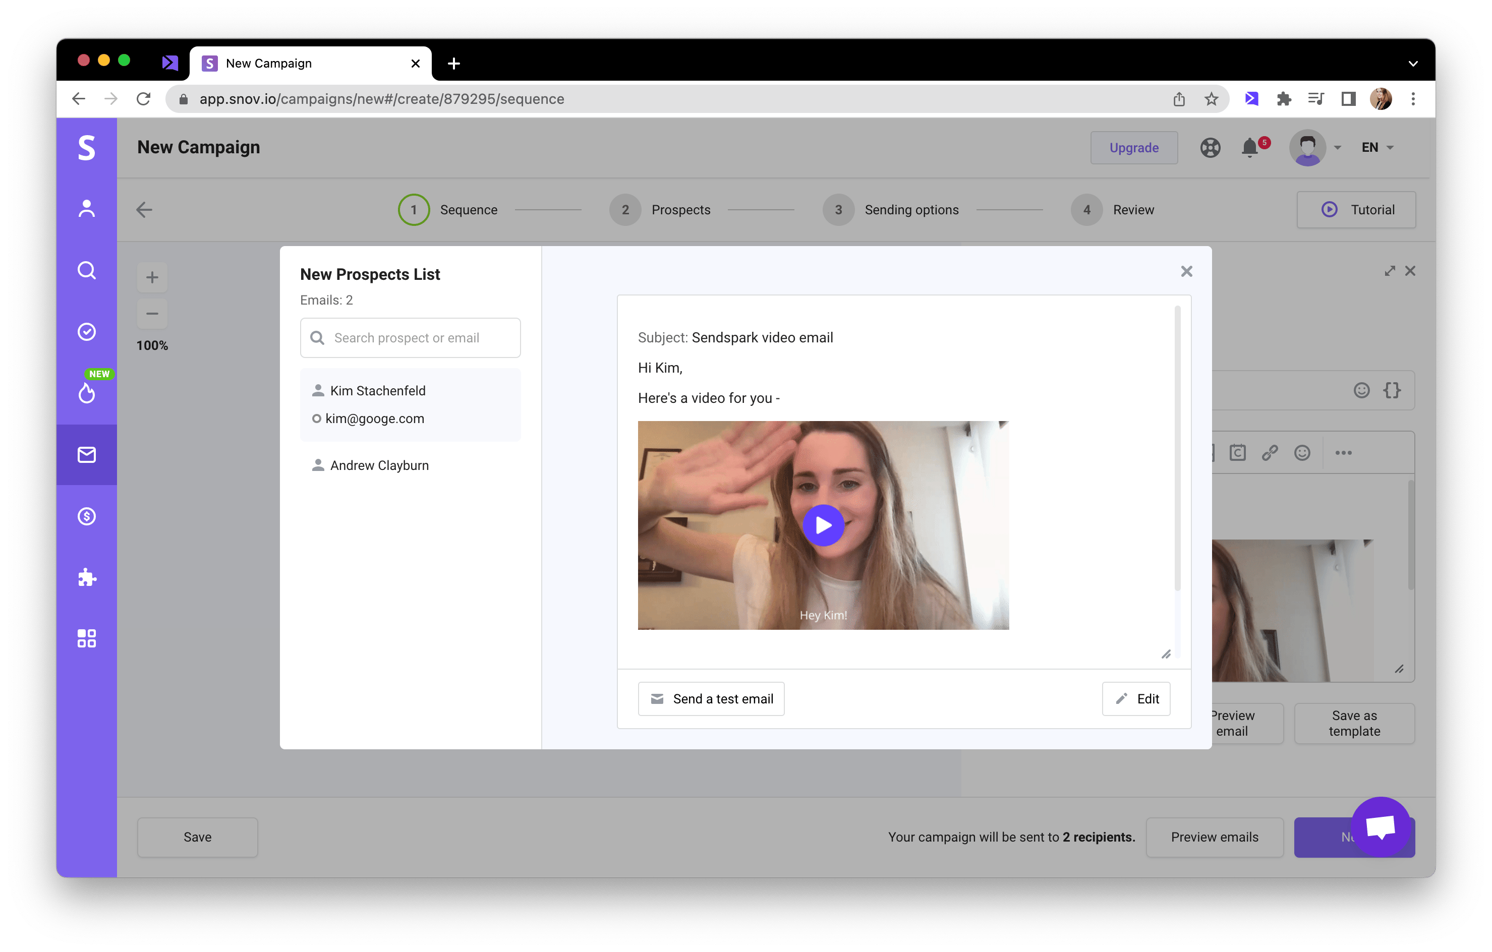The height and width of the screenshot is (952, 1492).
Task: Open Chrome extensions puzzle icon
Action: (x=1284, y=98)
